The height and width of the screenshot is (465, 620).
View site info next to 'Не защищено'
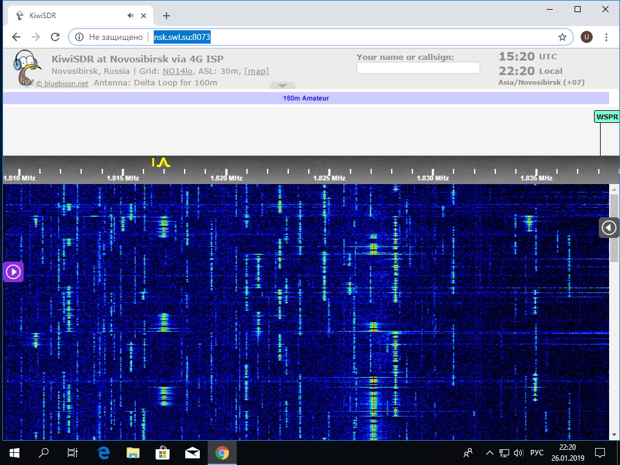point(79,37)
